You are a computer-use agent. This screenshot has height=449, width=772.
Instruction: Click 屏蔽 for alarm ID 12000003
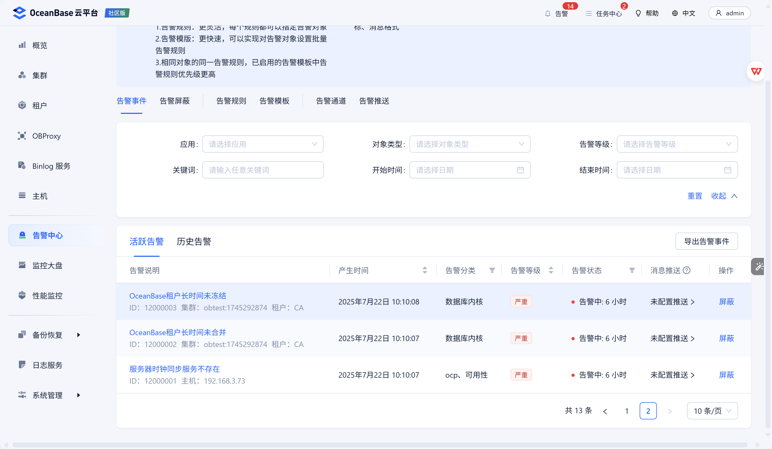point(726,301)
